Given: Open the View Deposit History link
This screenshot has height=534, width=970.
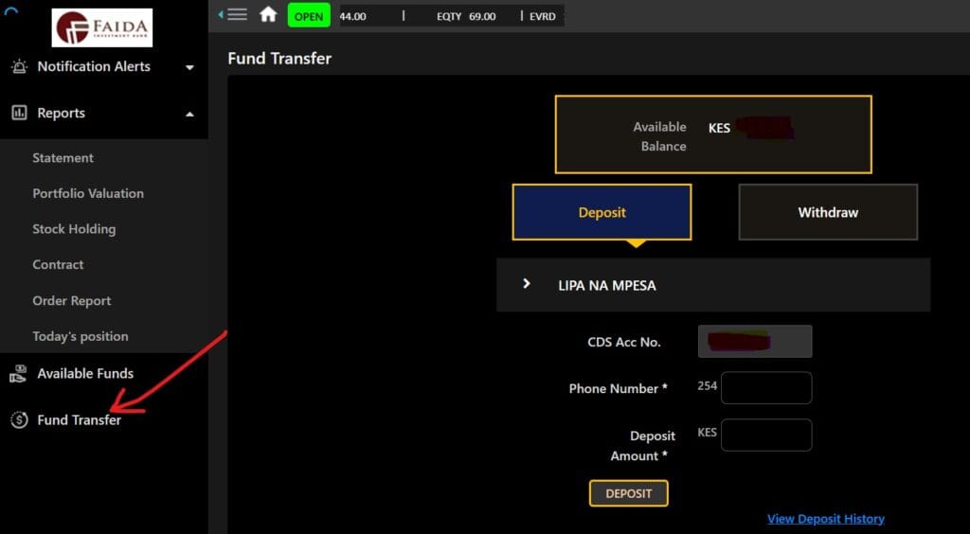Looking at the screenshot, I should tap(825, 519).
